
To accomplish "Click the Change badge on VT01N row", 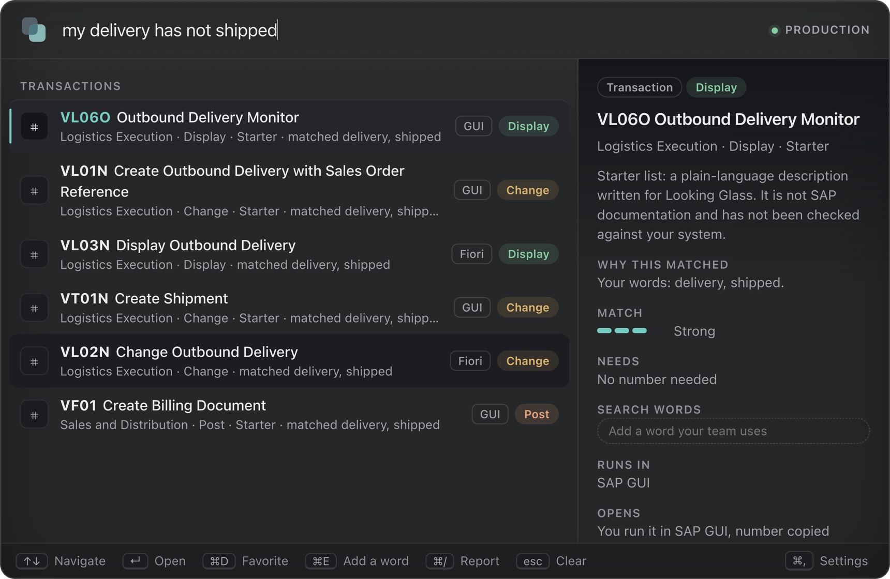I will (x=527, y=308).
